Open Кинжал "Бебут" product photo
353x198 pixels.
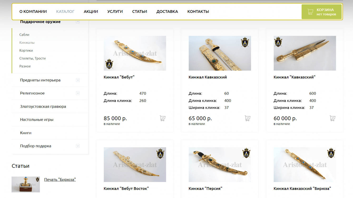coord(135,53)
